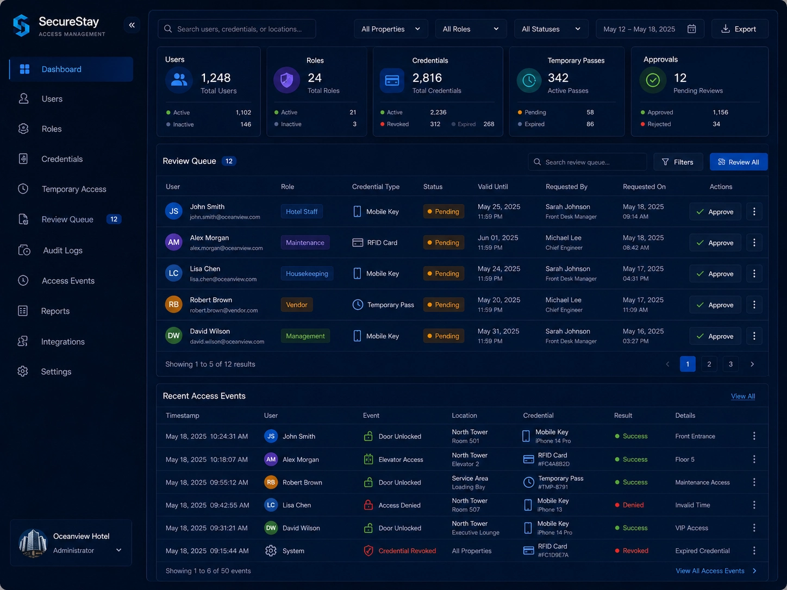Open options for 10:24:31 AM access event

[754, 436]
